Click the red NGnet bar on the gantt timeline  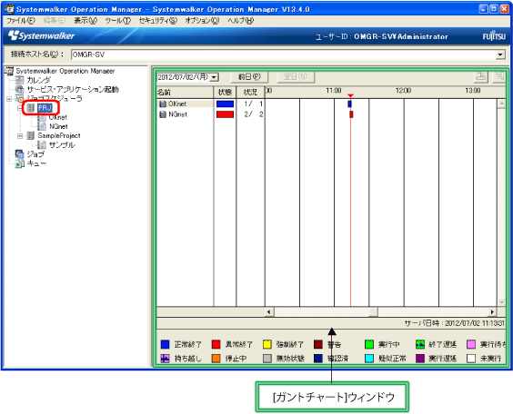pyautogui.click(x=351, y=114)
